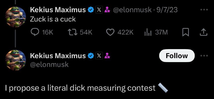Click the X affiliation badge on the main post
The height and width of the screenshot is (99, 214).
[x=99, y=56]
